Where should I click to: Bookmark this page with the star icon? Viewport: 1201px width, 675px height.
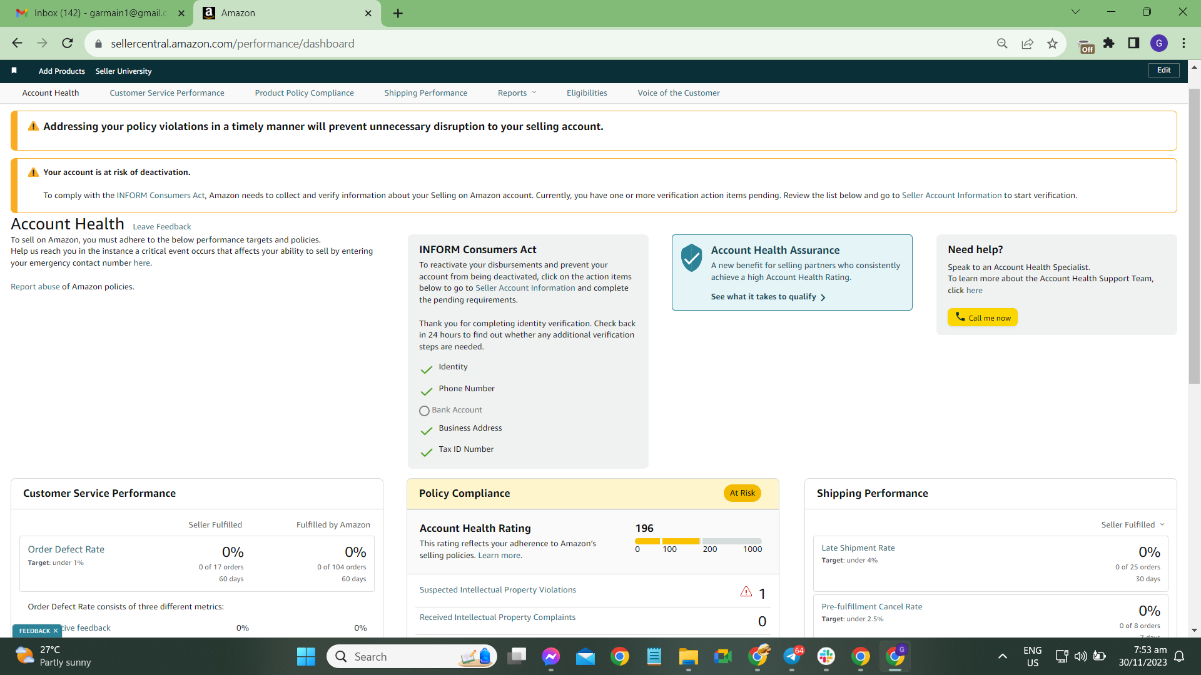pos(1052,43)
